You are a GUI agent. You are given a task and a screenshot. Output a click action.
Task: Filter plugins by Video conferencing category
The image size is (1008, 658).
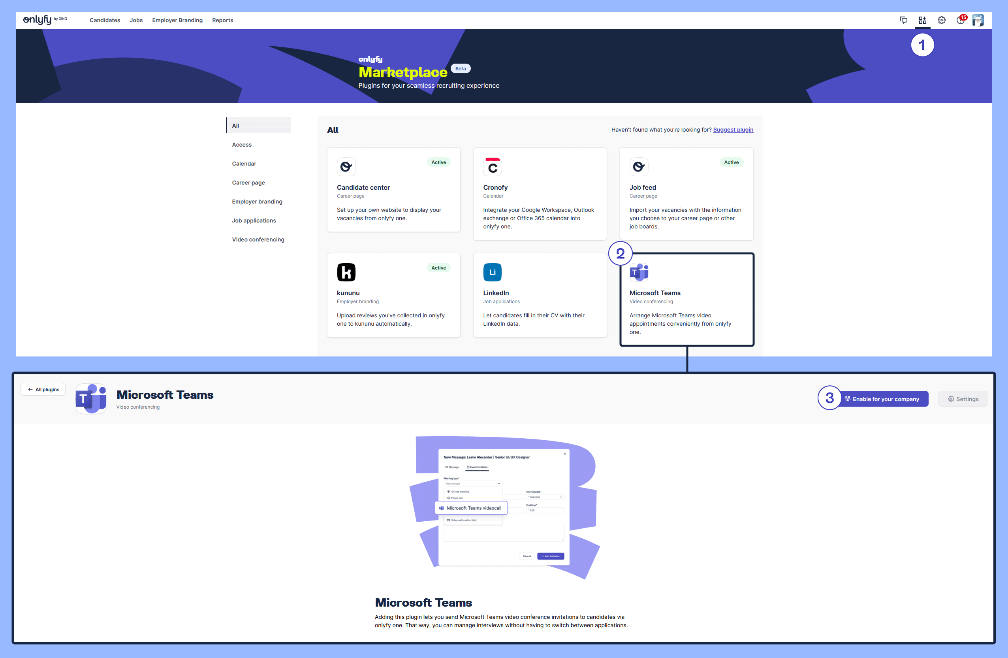[x=258, y=239]
